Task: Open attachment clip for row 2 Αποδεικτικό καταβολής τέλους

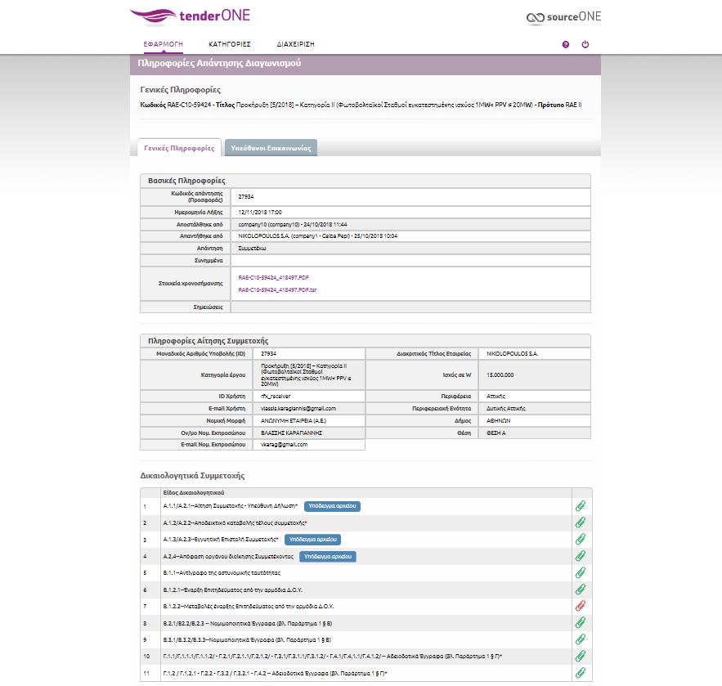Action: pyautogui.click(x=581, y=522)
